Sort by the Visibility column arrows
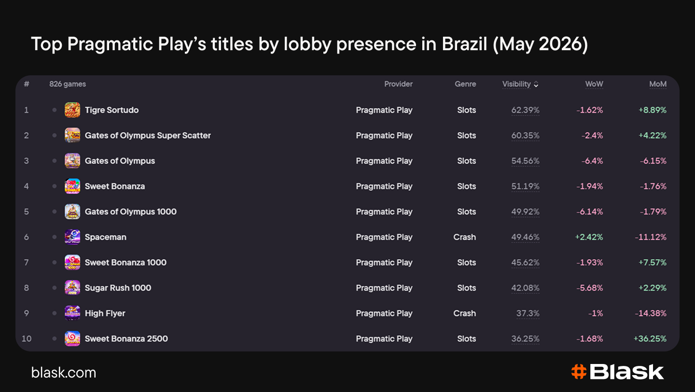This screenshot has width=695, height=392. [536, 84]
